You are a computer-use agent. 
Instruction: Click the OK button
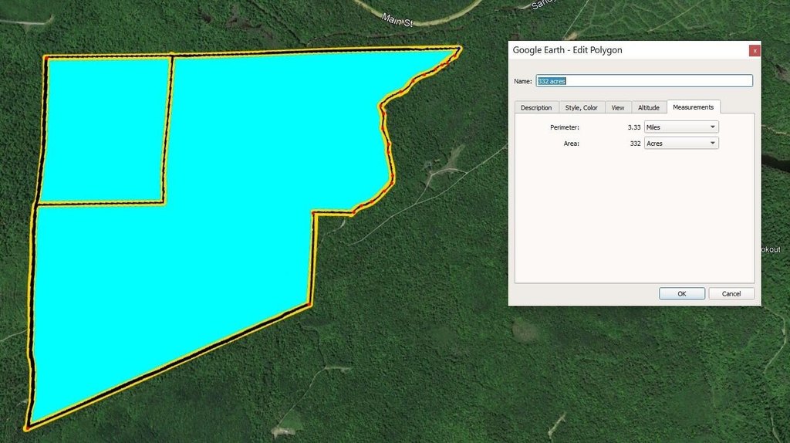point(681,293)
